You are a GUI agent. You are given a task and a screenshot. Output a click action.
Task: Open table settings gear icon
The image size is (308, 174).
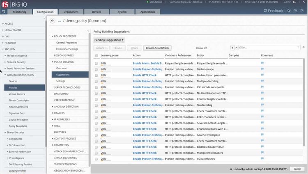303,48
